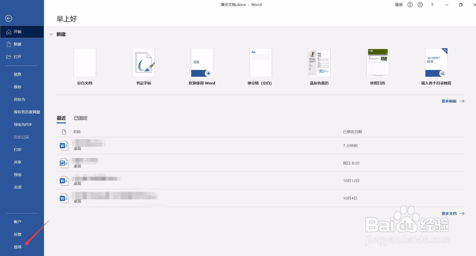Click the 名称 column header
The image size is (476, 256).
pos(77,132)
